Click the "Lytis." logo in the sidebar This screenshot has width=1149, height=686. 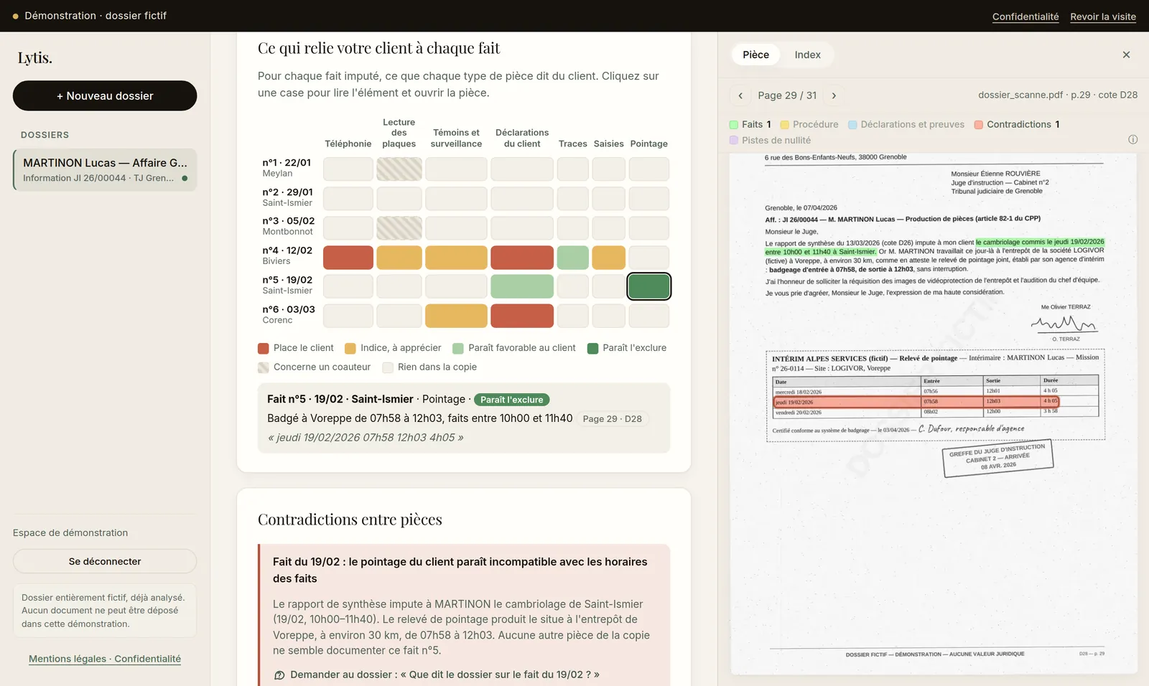click(35, 57)
